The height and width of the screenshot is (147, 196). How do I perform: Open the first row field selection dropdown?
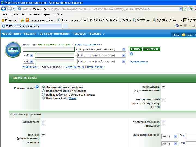(102, 49)
